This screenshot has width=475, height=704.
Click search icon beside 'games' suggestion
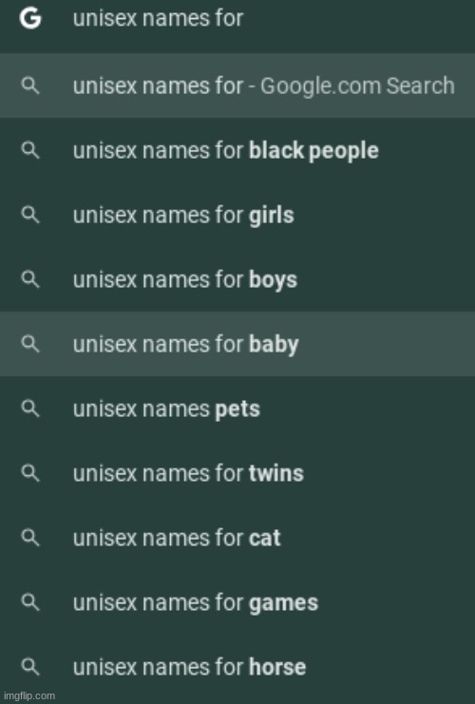pyautogui.click(x=30, y=602)
